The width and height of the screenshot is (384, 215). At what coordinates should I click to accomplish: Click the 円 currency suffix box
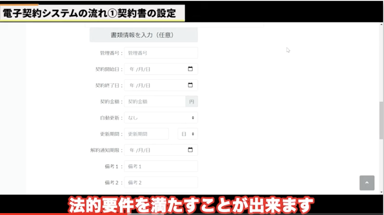[x=192, y=101]
